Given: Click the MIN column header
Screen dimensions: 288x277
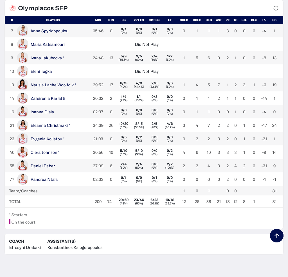Looking at the screenshot, I should tap(98, 20).
